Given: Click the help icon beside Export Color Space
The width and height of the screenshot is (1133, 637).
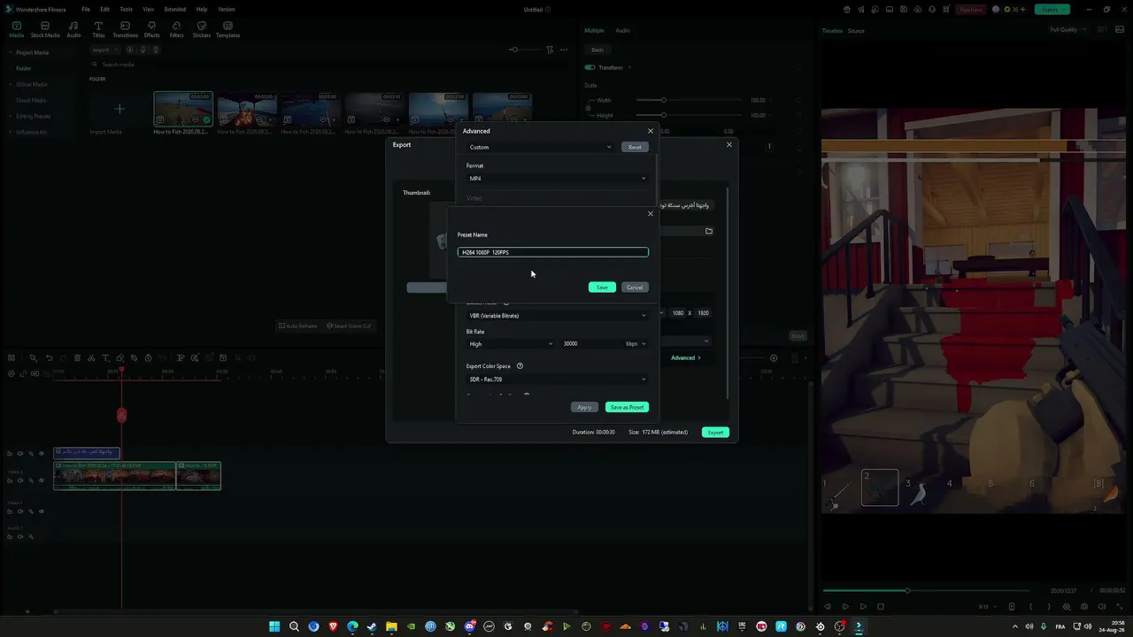Looking at the screenshot, I should [x=520, y=366].
